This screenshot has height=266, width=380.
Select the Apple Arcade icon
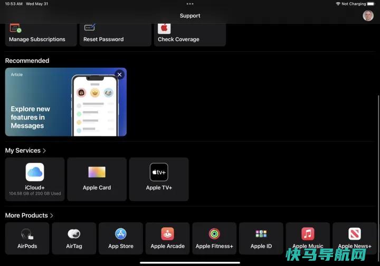click(x=167, y=234)
